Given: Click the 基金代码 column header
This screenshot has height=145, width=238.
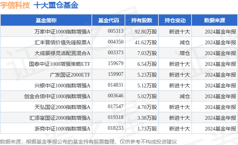Looking at the screenshot, I should pos(108,20).
